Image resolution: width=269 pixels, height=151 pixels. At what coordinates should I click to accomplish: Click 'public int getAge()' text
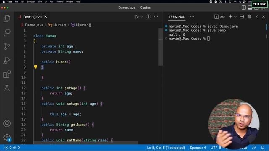click(x=61, y=88)
